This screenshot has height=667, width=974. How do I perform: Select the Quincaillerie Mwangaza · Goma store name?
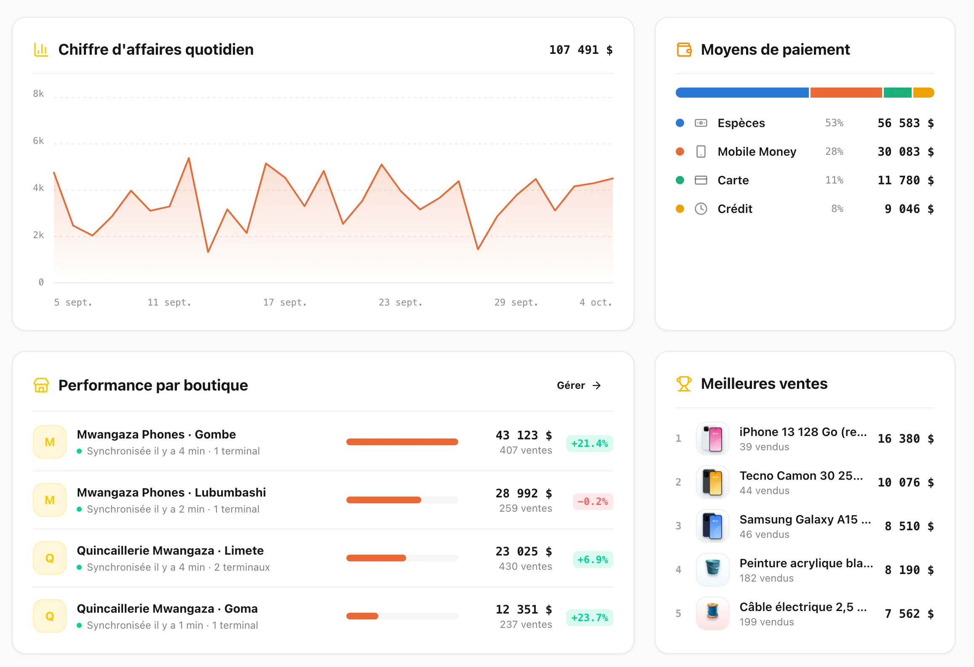coord(167,609)
